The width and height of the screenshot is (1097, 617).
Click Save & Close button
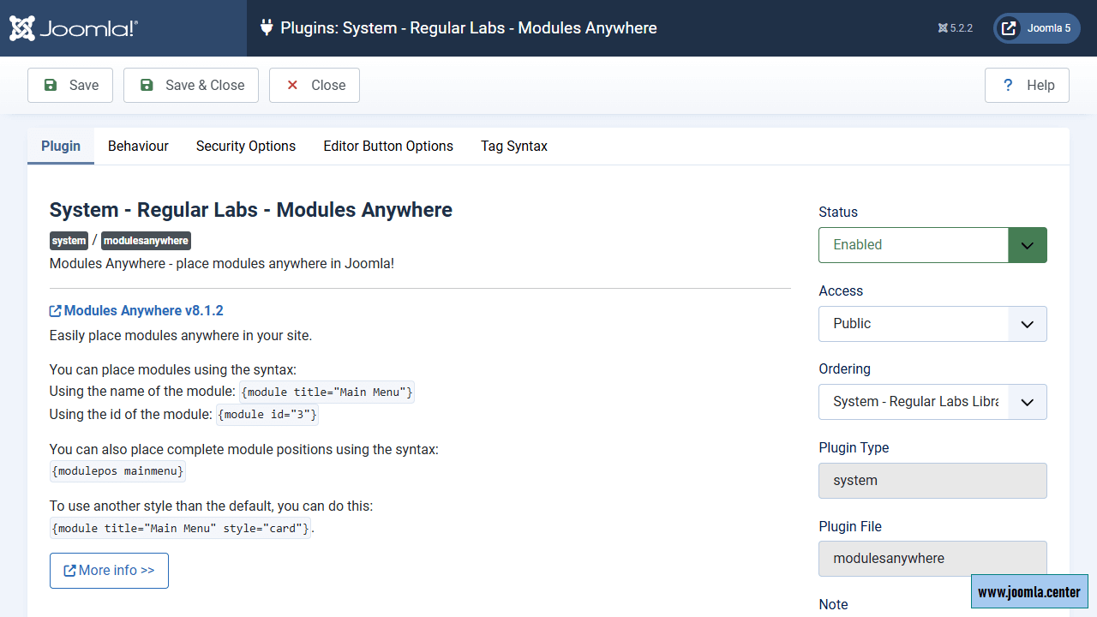[x=191, y=86]
